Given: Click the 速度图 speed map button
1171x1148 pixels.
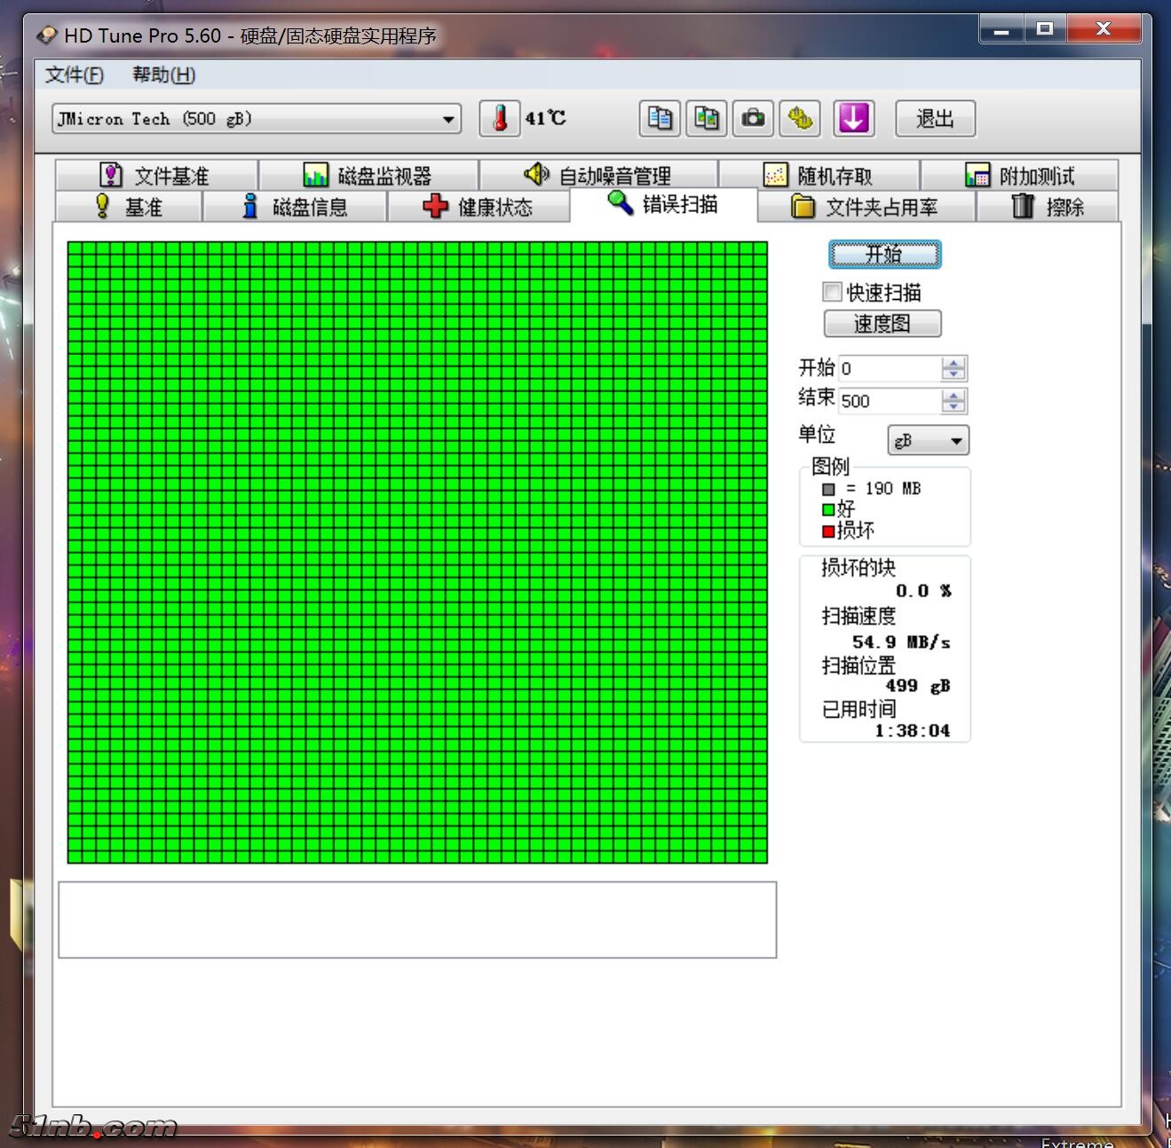Looking at the screenshot, I should pyautogui.click(x=882, y=324).
